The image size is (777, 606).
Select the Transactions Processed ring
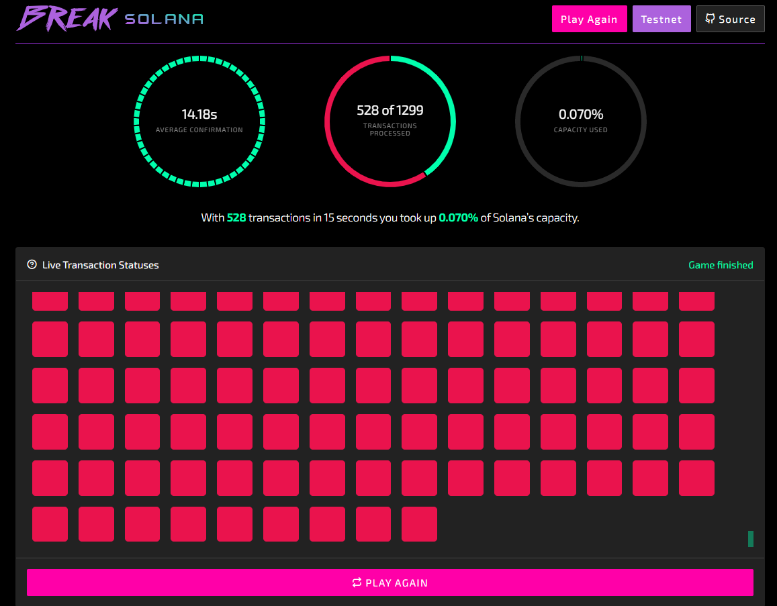click(390, 121)
